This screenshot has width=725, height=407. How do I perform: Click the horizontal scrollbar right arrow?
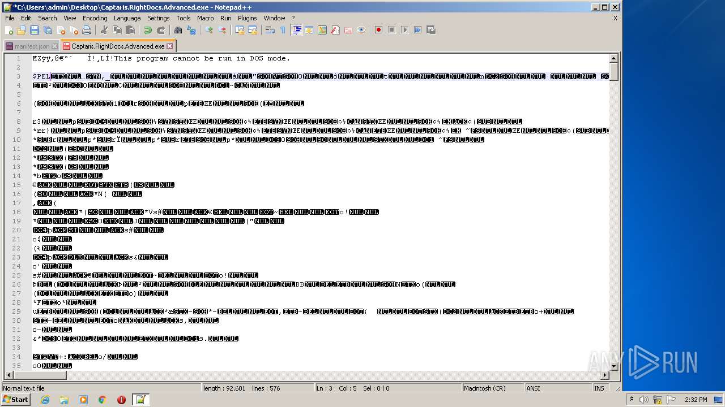[x=605, y=375]
